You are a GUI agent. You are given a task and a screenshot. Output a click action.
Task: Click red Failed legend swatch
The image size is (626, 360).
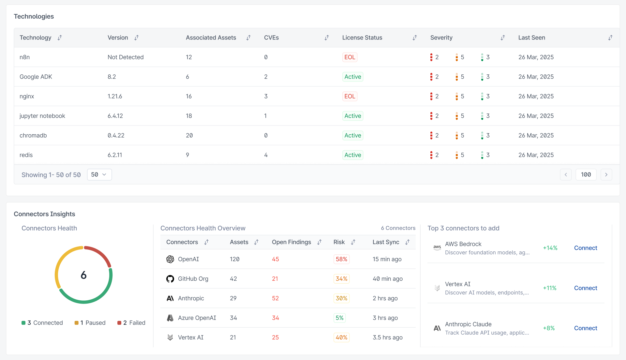click(x=119, y=323)
